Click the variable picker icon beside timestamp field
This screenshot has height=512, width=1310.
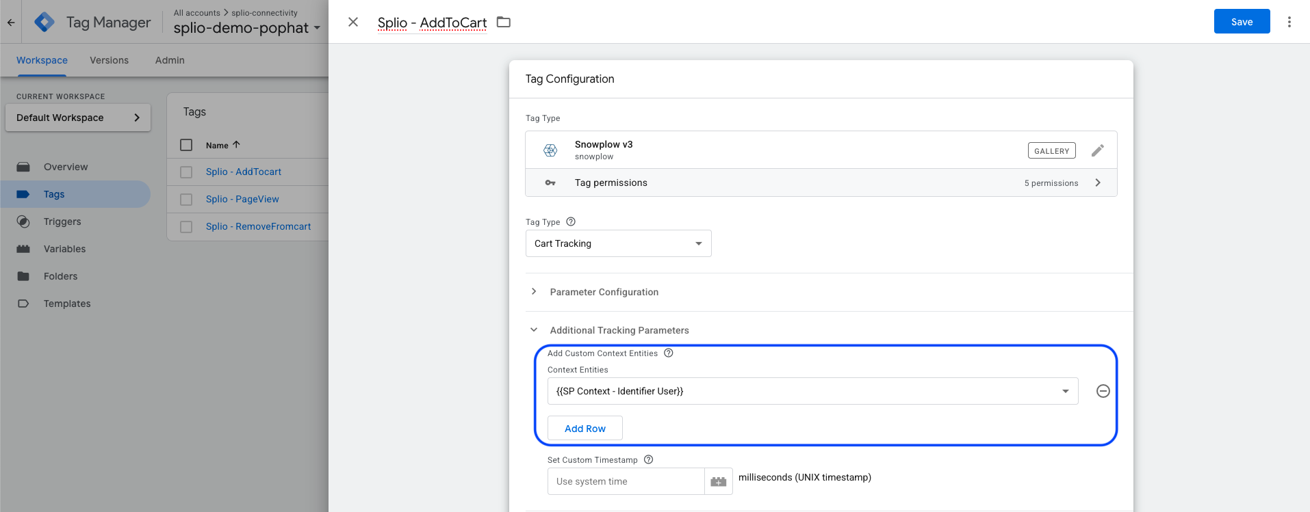pyautogui.click(x=719, y=481)
